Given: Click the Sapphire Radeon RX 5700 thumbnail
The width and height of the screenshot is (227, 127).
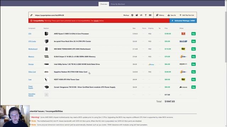Looking at the screenshot, I should click(x=46, y=72).
